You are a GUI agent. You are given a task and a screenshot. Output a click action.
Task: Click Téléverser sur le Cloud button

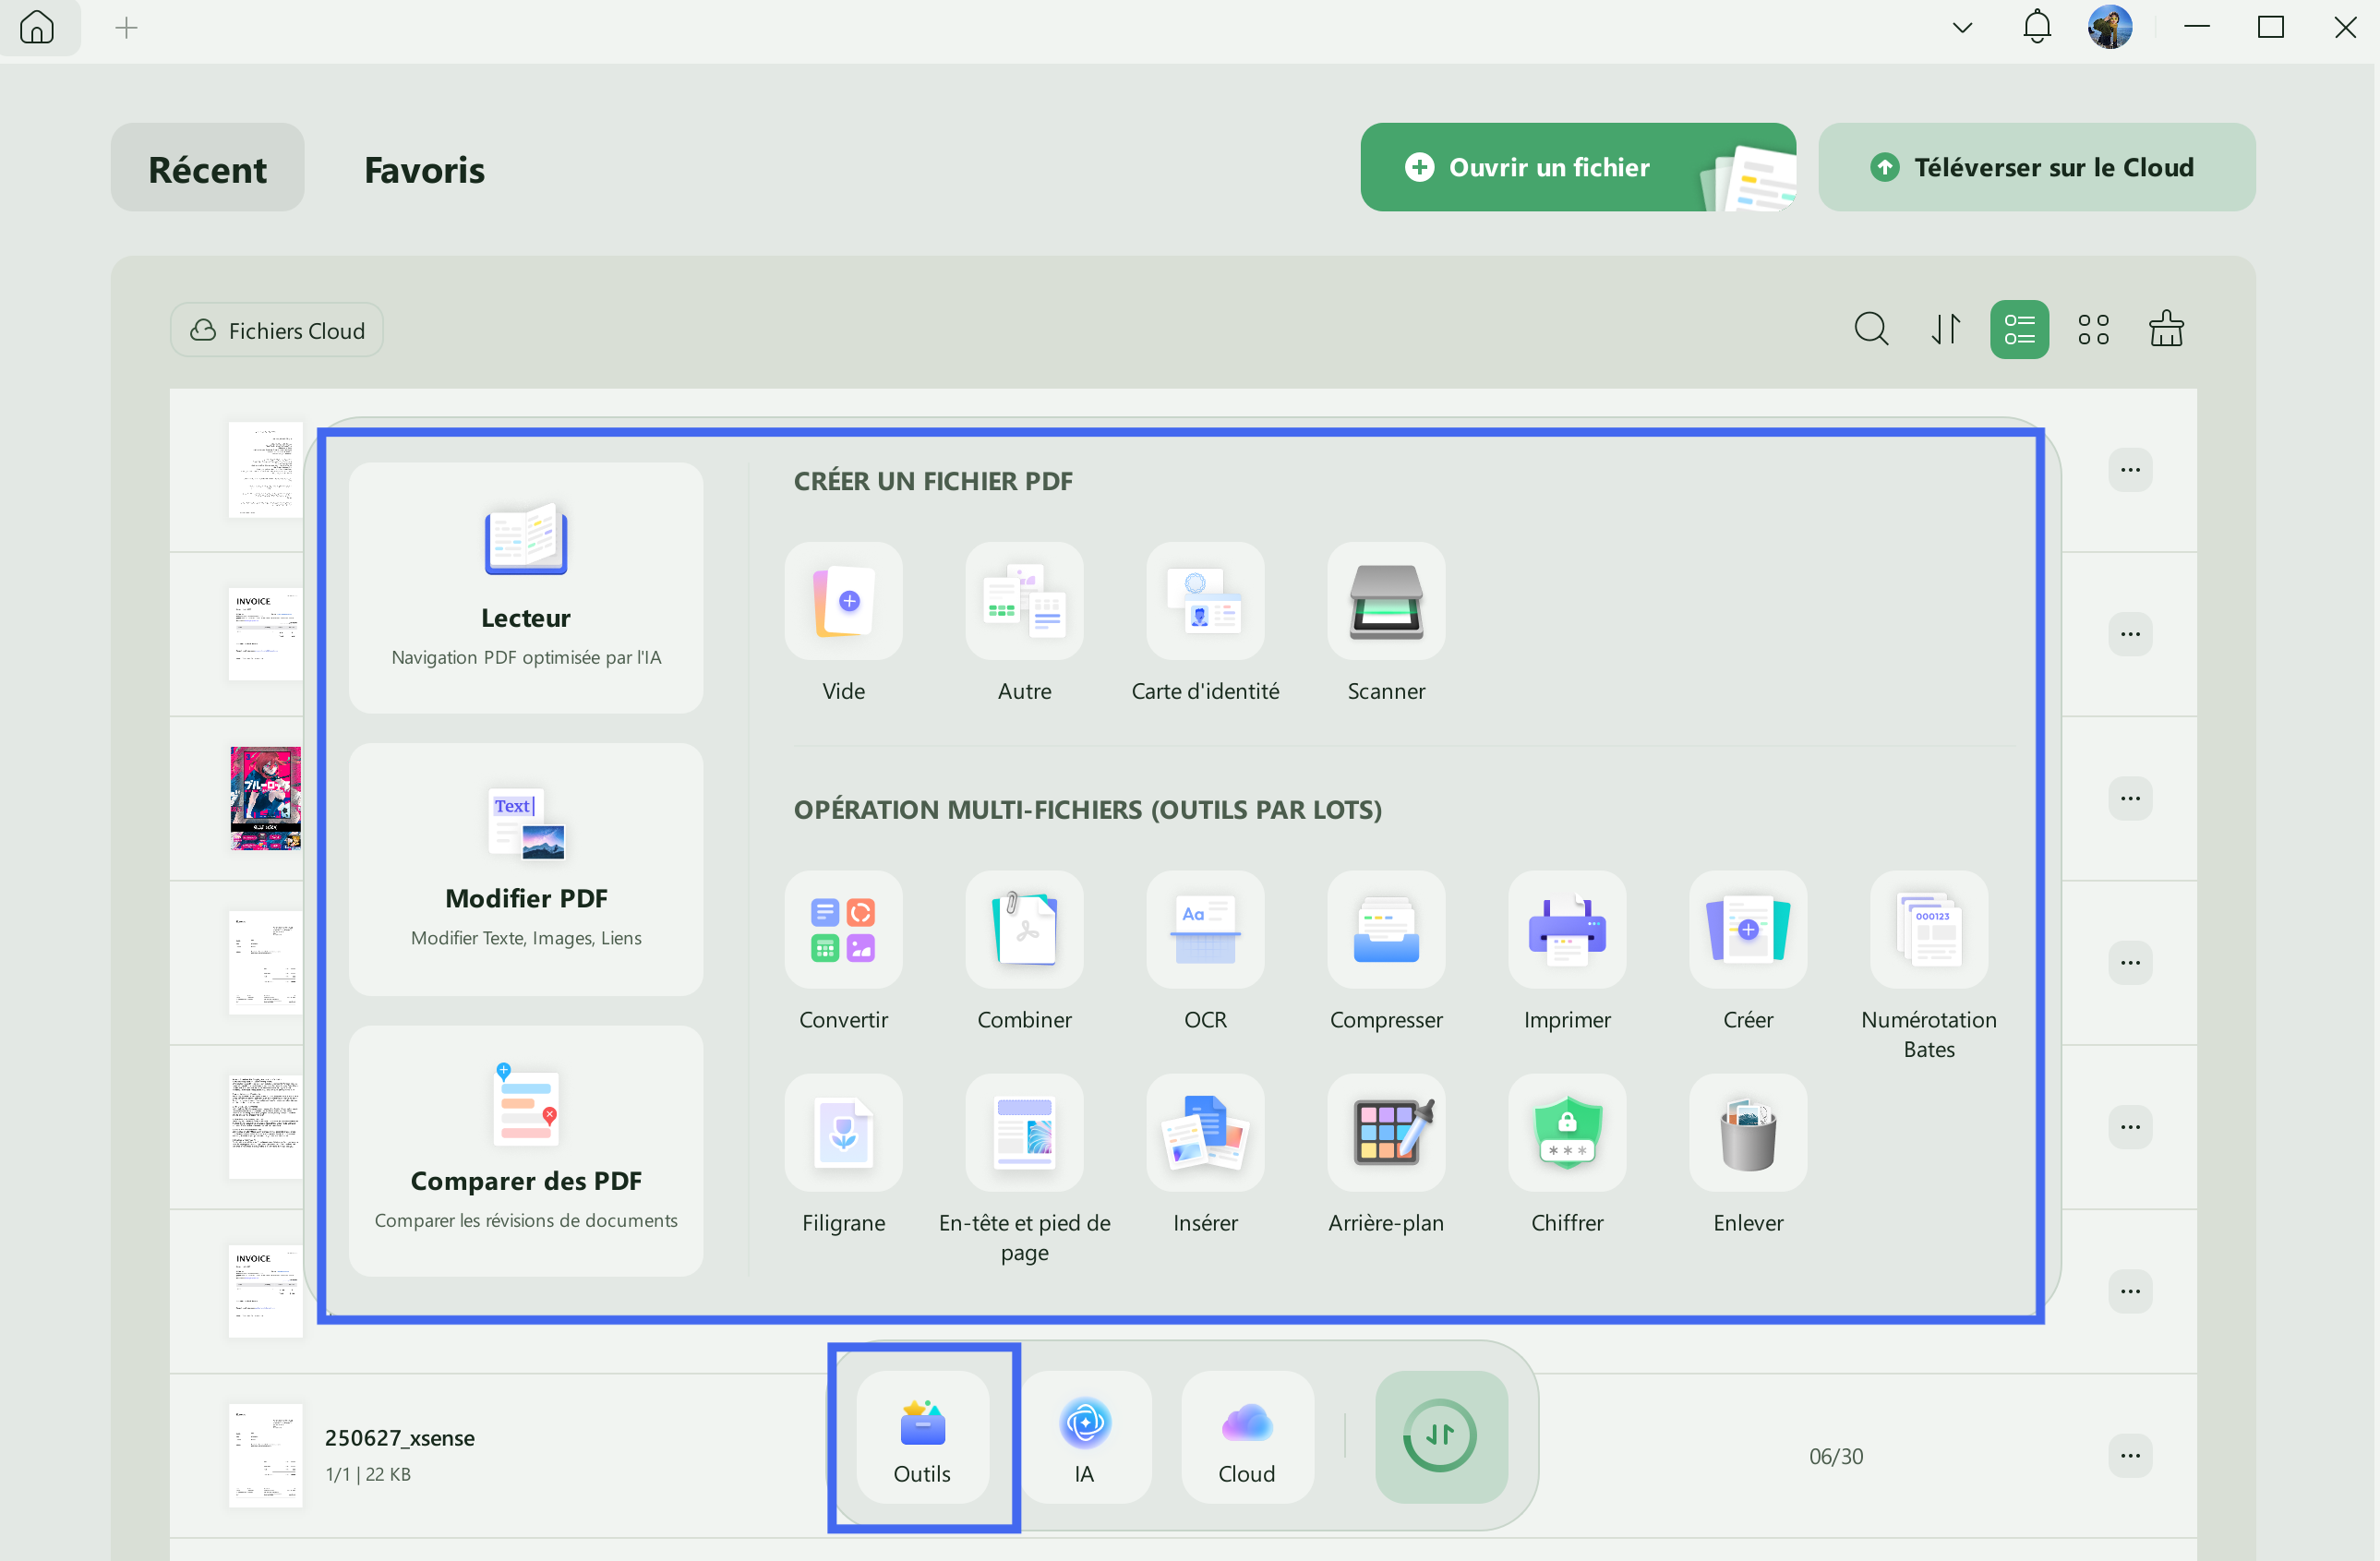click(2035, 167)
